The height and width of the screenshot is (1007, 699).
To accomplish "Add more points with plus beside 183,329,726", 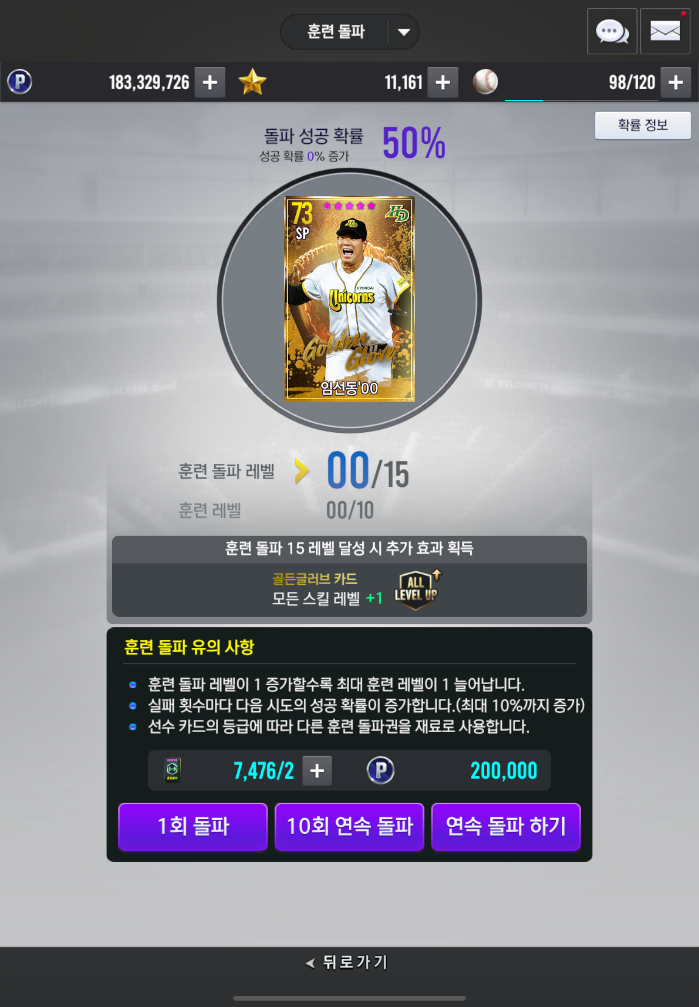I will pyautogui.click(x=210, y=82).
